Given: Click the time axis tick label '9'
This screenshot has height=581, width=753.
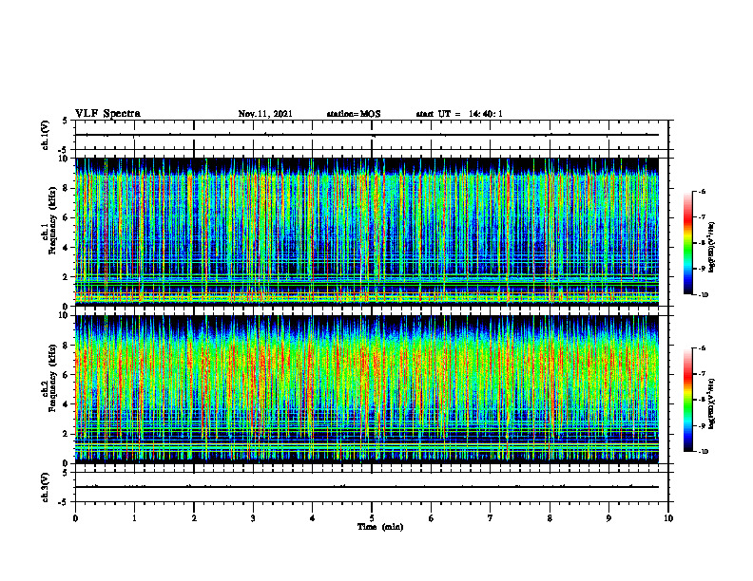Looking at the screenshot, I should click(608, 518).
